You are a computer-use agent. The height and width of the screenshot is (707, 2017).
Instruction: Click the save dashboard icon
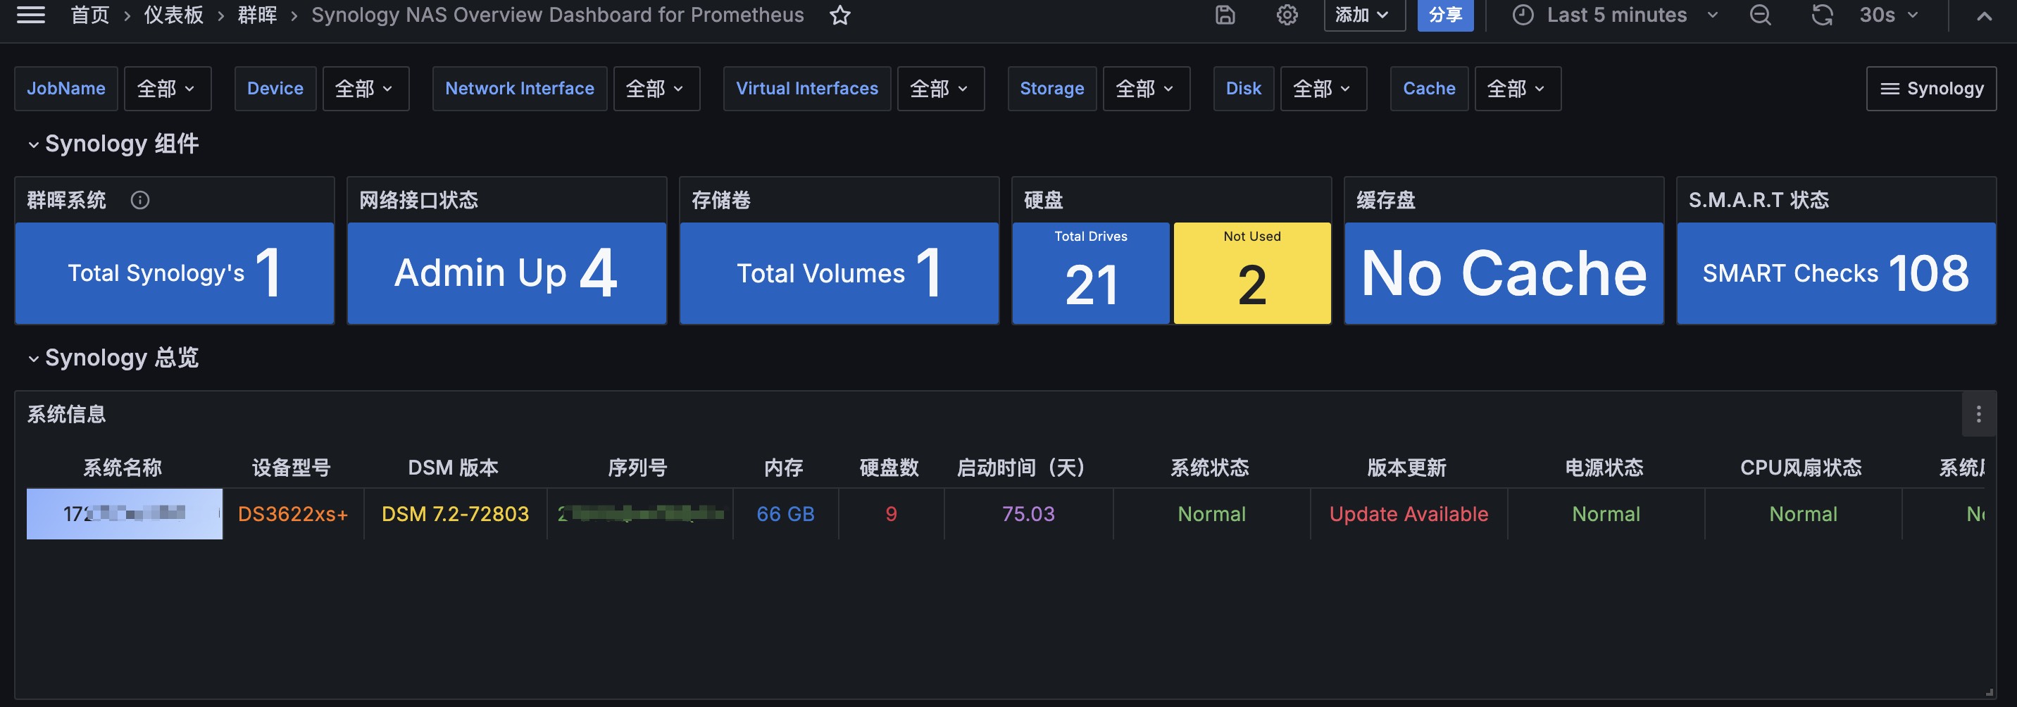click(x=1225, y=15)
